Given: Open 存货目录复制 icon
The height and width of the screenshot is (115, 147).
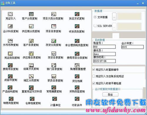Looking at the screenshot, I should 54,54.
